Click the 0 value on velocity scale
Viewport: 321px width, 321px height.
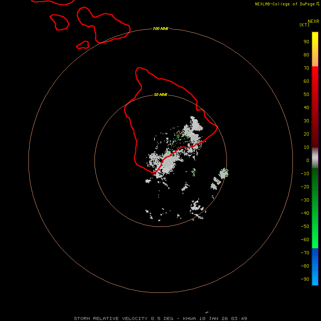[308, 160]
